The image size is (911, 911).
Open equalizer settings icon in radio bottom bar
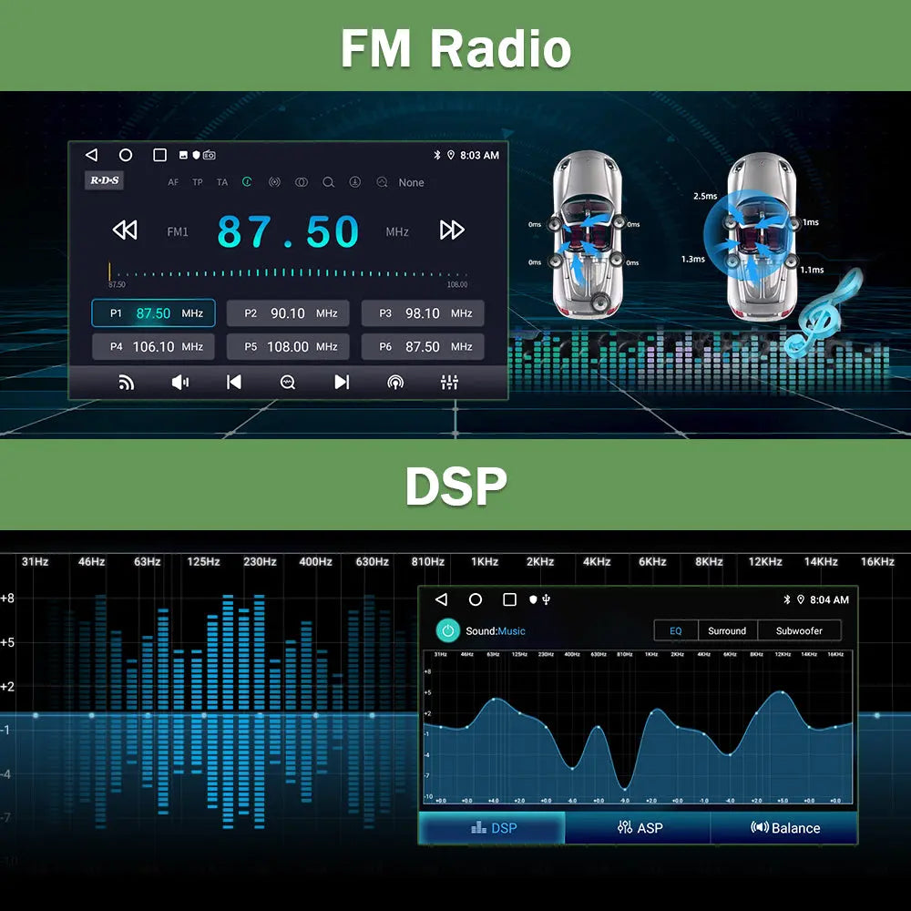pos(449,383)
